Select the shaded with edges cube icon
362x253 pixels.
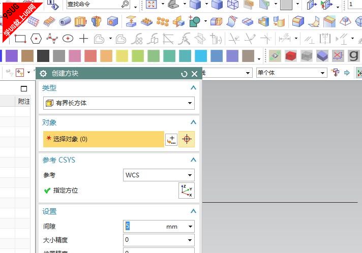pos(195,4)
